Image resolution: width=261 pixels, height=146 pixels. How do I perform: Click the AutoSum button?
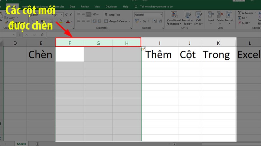245,13
